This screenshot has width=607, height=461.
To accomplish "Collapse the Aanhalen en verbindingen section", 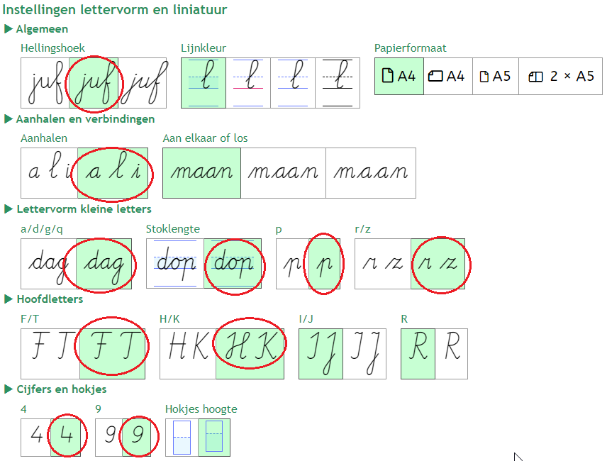I will 9,119.
